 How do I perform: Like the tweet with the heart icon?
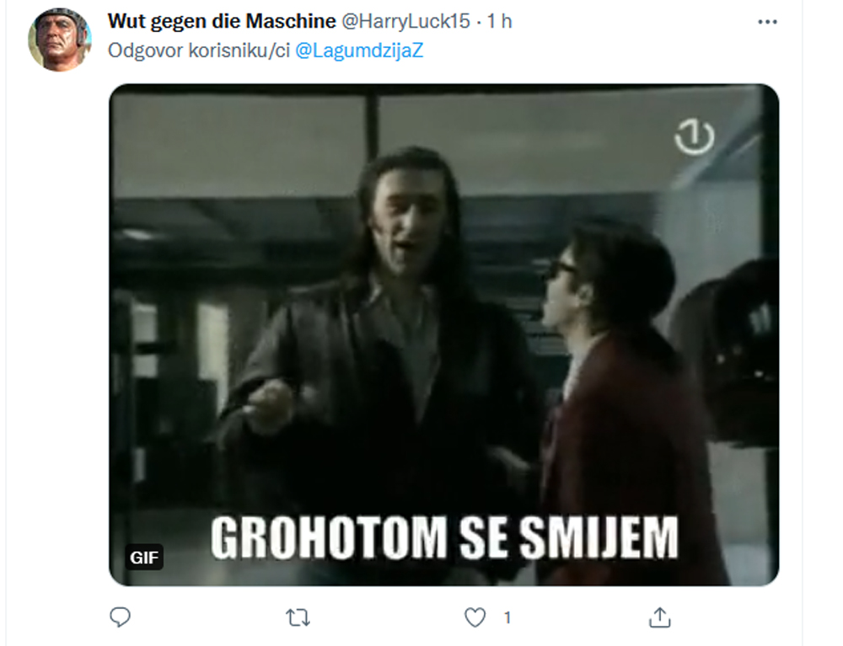[x=475, y=617]
